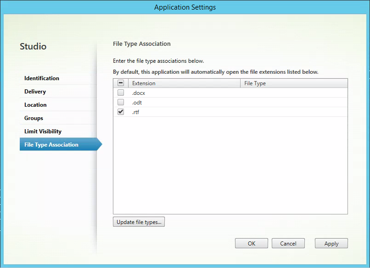Switch to the Delivery section
370x268 pixels.
coord(35,92)
